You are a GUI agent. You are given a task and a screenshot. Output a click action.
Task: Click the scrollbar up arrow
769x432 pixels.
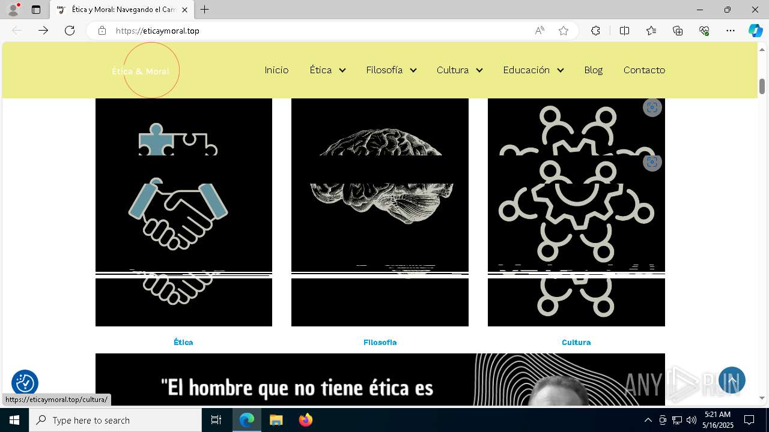pyautogui.click(x=762, y=49)
